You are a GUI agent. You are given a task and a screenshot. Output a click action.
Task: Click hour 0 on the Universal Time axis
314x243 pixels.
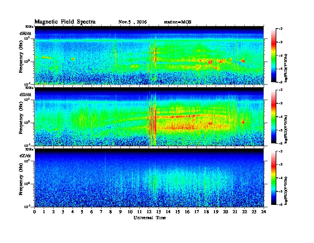(34, 212)
